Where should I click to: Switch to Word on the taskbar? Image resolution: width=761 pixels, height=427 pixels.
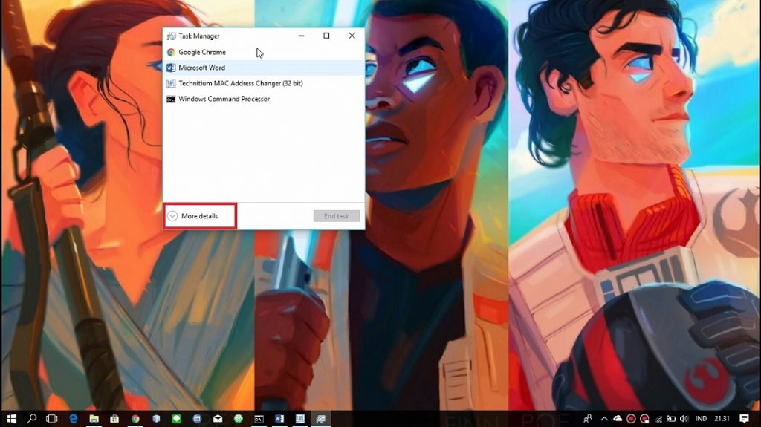pyautogui.click(x=279, y=419)
